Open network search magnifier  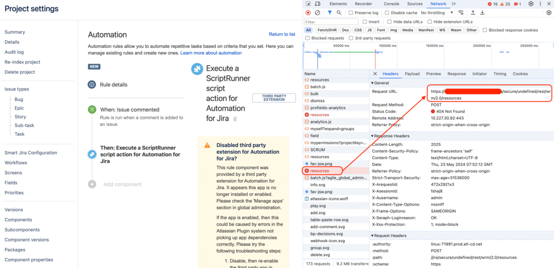[339, 13]
